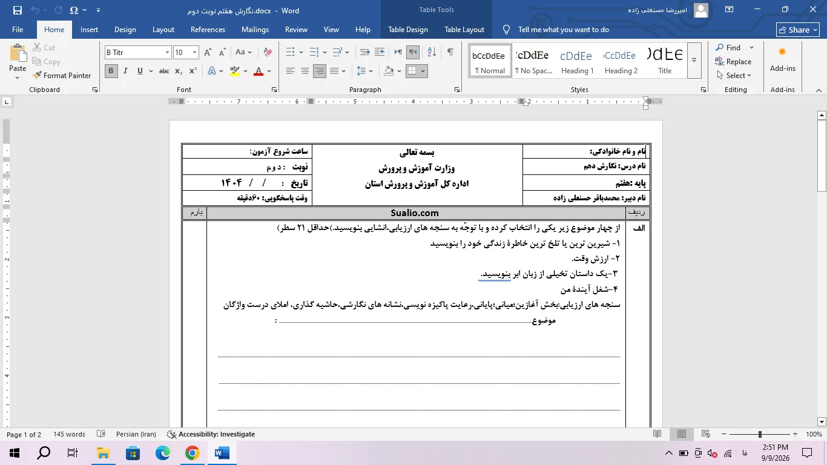Increase paragraph indent
This screenshot has height=465, width=827.
click(381, 53)
